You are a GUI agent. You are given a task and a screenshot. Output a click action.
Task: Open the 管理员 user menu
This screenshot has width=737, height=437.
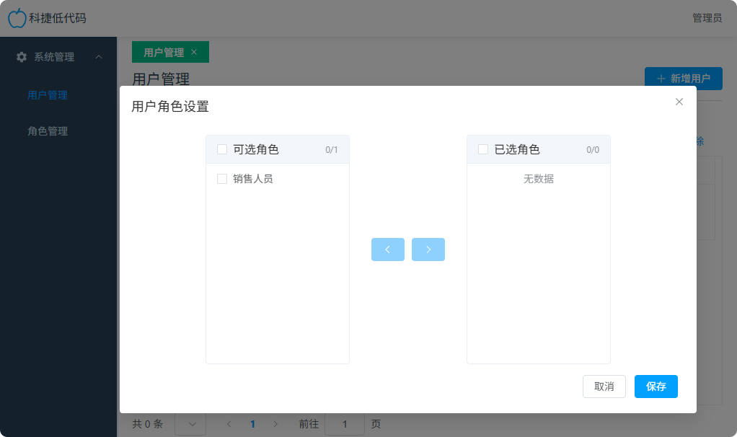(x=707, y=18)
